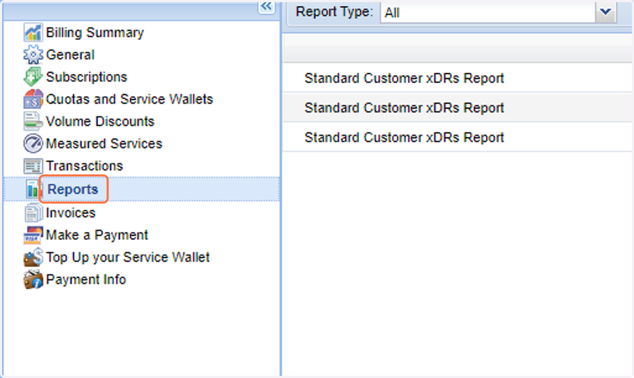Click the Make a Payment card icon
The height and width of the screenshot is (378, 634).
33,235
